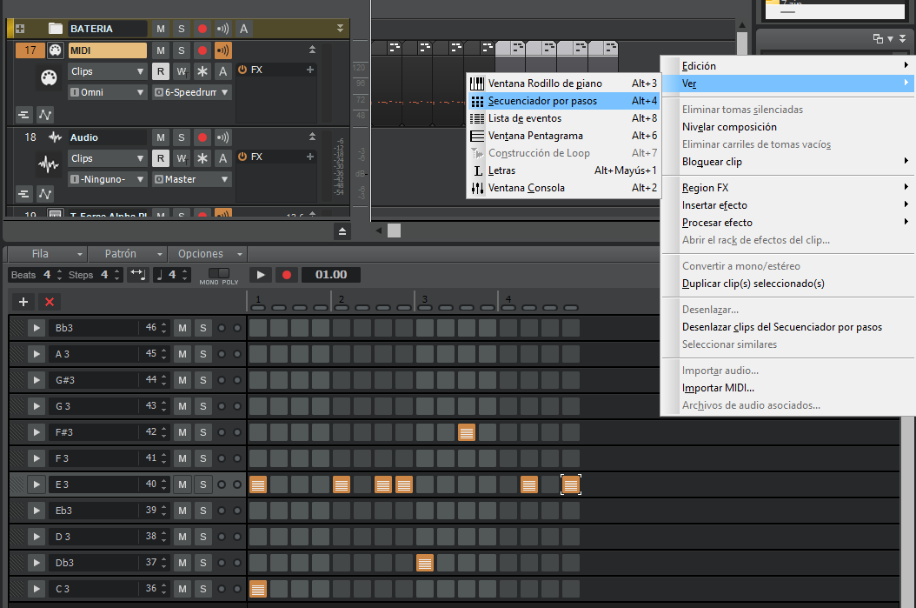Toggle input echo on MIDI track 17
Image resolution: width=916 pixels, height=608 pixels.
tap(223, 50)
